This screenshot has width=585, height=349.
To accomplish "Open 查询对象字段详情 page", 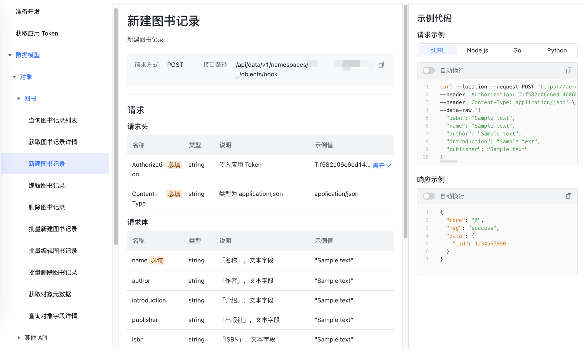I will tap(53, 316).
